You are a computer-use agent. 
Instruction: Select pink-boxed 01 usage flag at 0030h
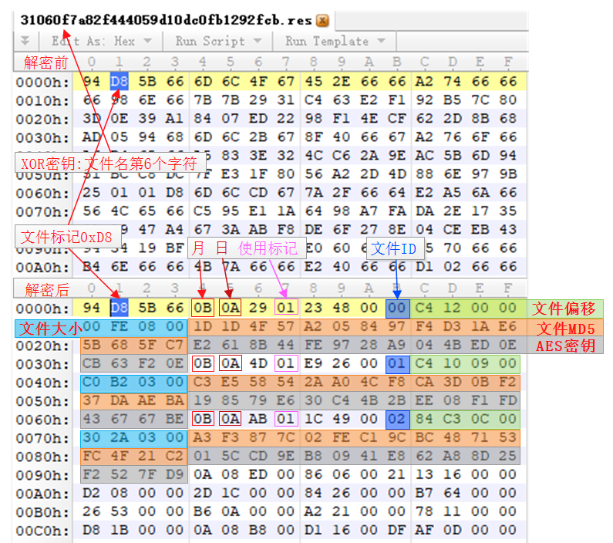(286, 363)
